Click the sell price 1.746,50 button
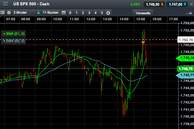The image size is (194, 129). (x=154, y=4)
